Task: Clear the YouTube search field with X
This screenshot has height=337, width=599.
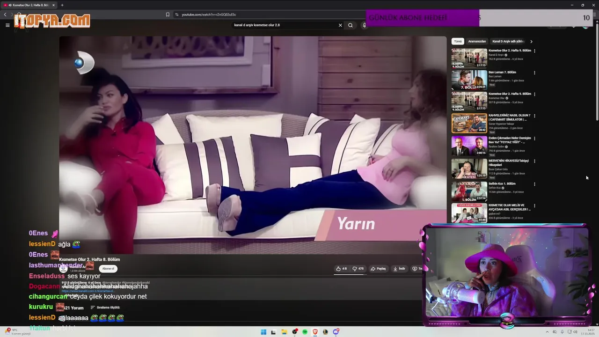Action: pyautogui.click(x=340, y=25)
